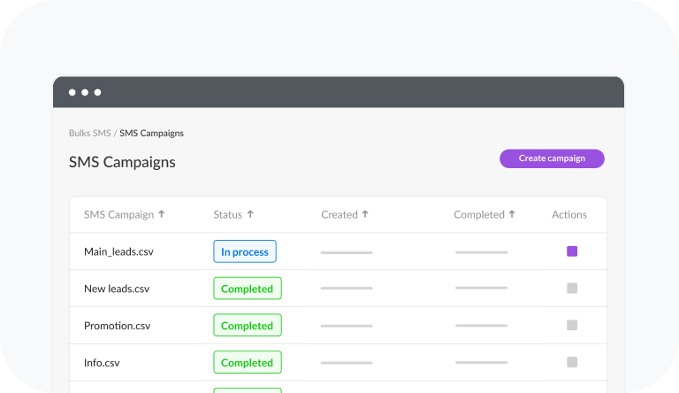Click the Create campaign button
The height and width of the screenshot is (393, 679).
552,158
